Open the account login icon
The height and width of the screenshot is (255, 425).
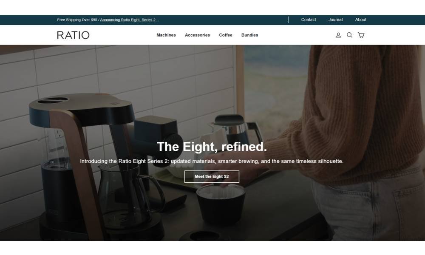338,35
